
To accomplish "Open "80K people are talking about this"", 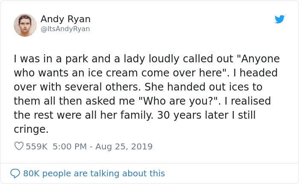I will tap(94, 173).
